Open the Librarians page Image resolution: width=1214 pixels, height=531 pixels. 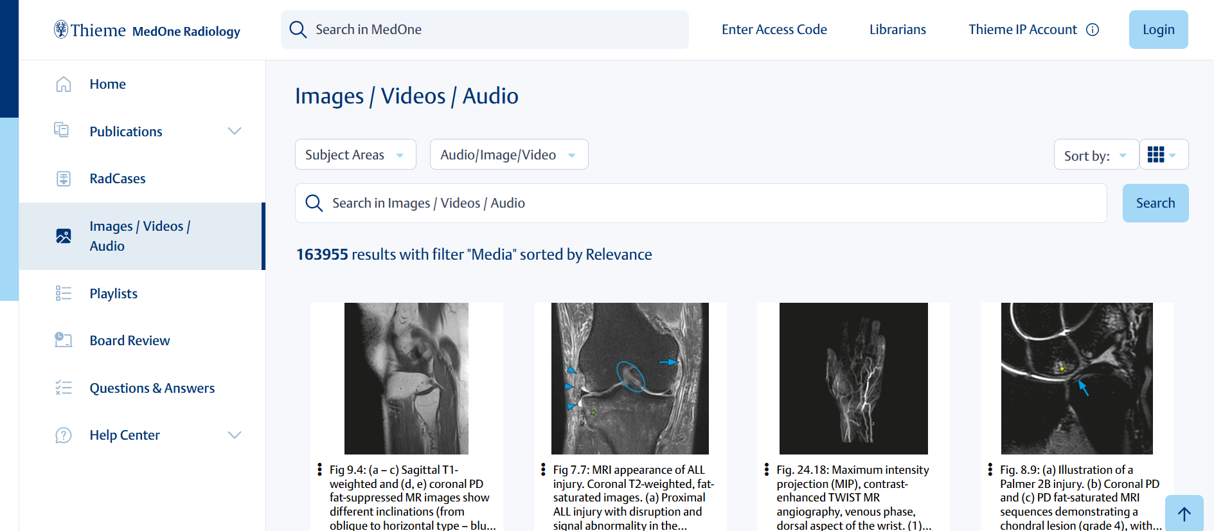point(898,30)
